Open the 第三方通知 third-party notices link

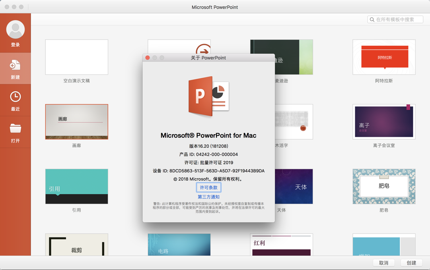209,197
